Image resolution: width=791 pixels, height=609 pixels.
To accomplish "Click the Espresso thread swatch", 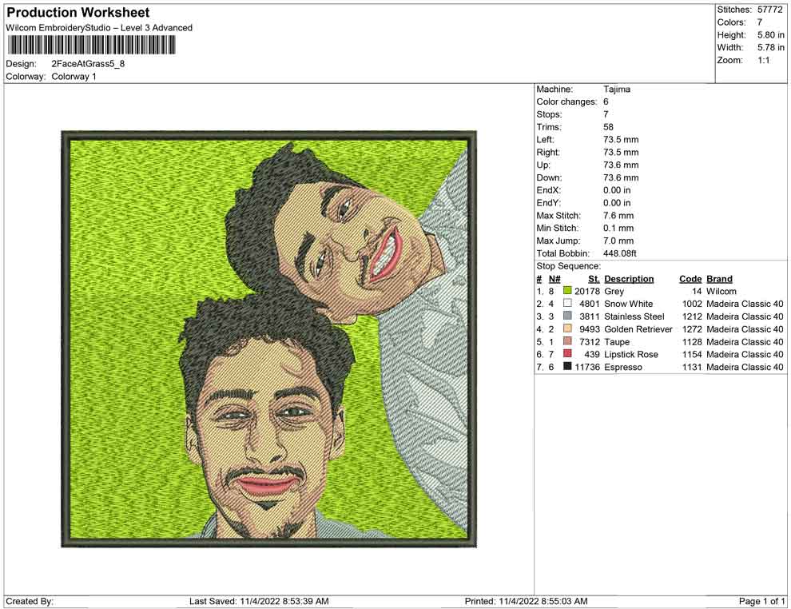I will [x=567, y=366].
